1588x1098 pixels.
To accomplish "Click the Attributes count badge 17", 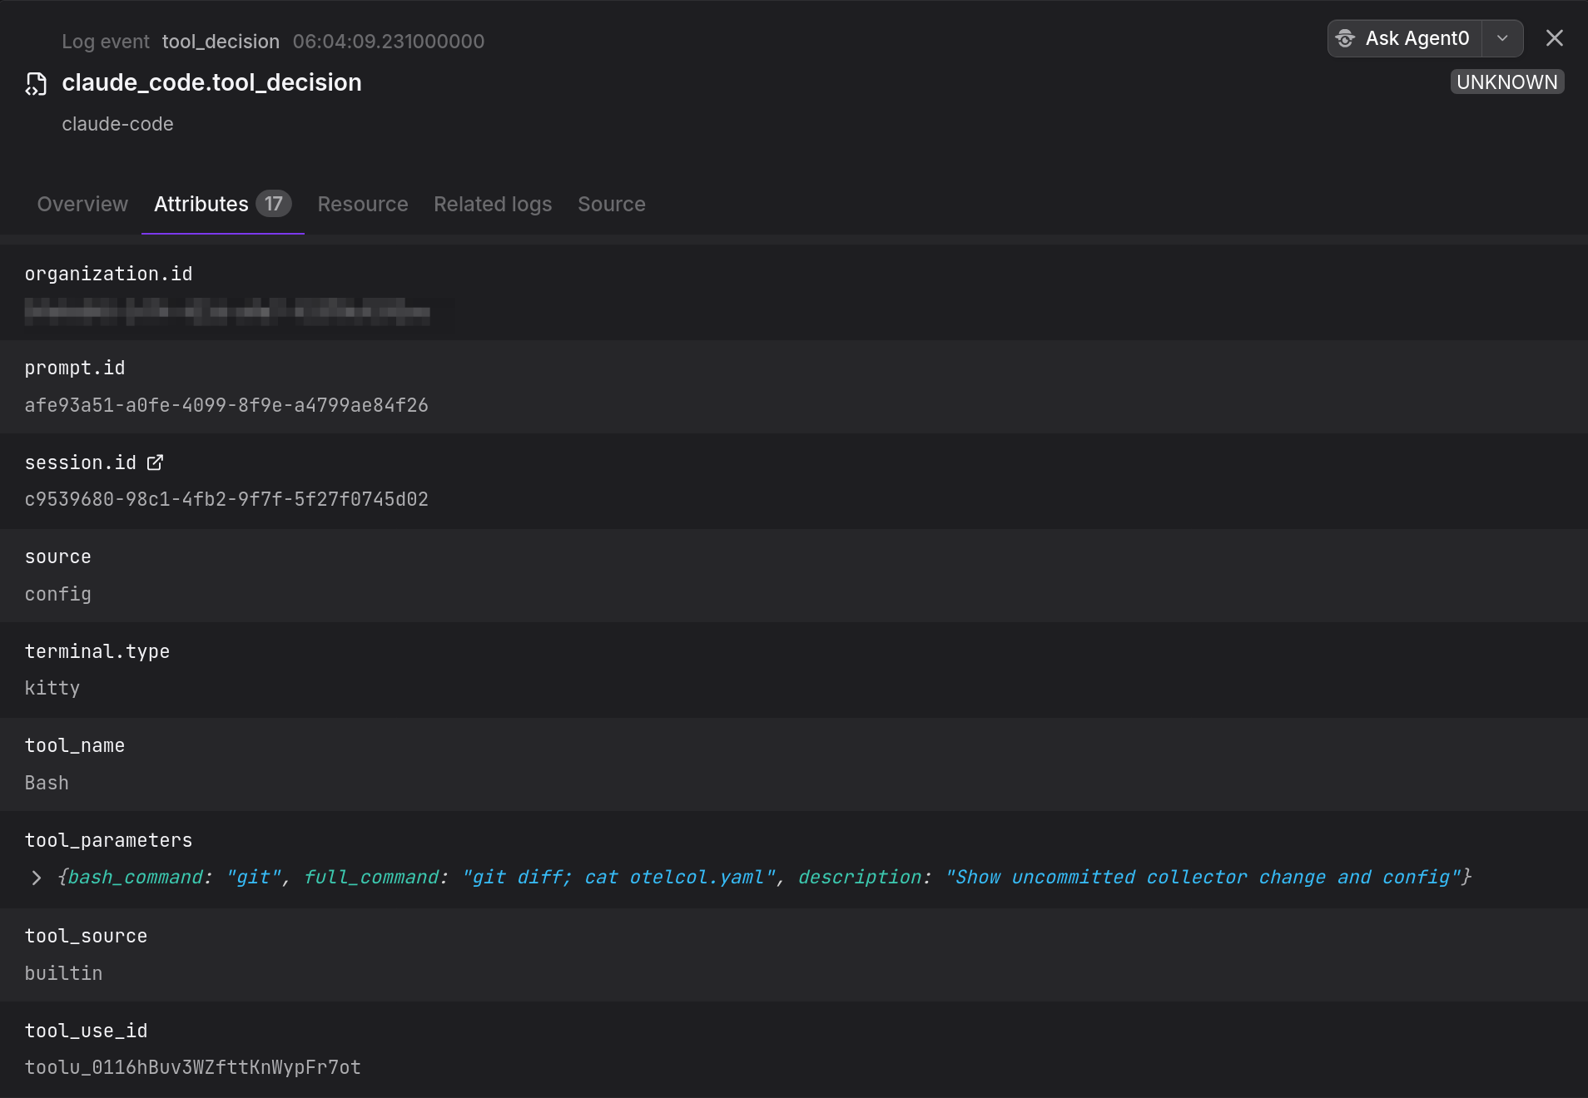I will (273, 204).
